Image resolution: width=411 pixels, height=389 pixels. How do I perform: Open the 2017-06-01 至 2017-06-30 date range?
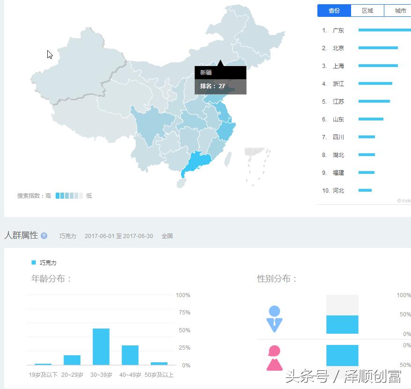pos(119,236)
